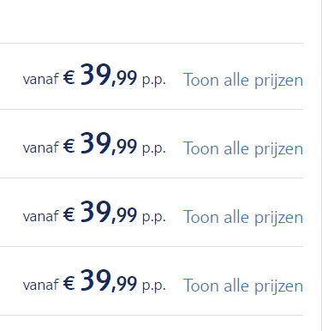322x331 pixels.
Task: Select the € 39,99 price in second row
Action: pos(100,144)
